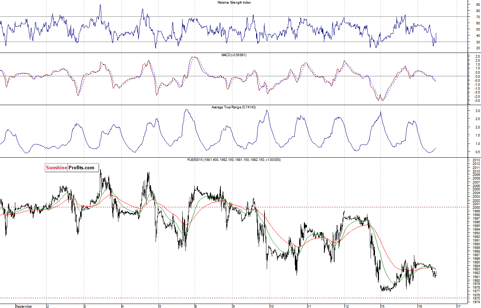The image size is (481, 308).
Task: Click the 1990 price on the price scale
Action: pos(476,244)
